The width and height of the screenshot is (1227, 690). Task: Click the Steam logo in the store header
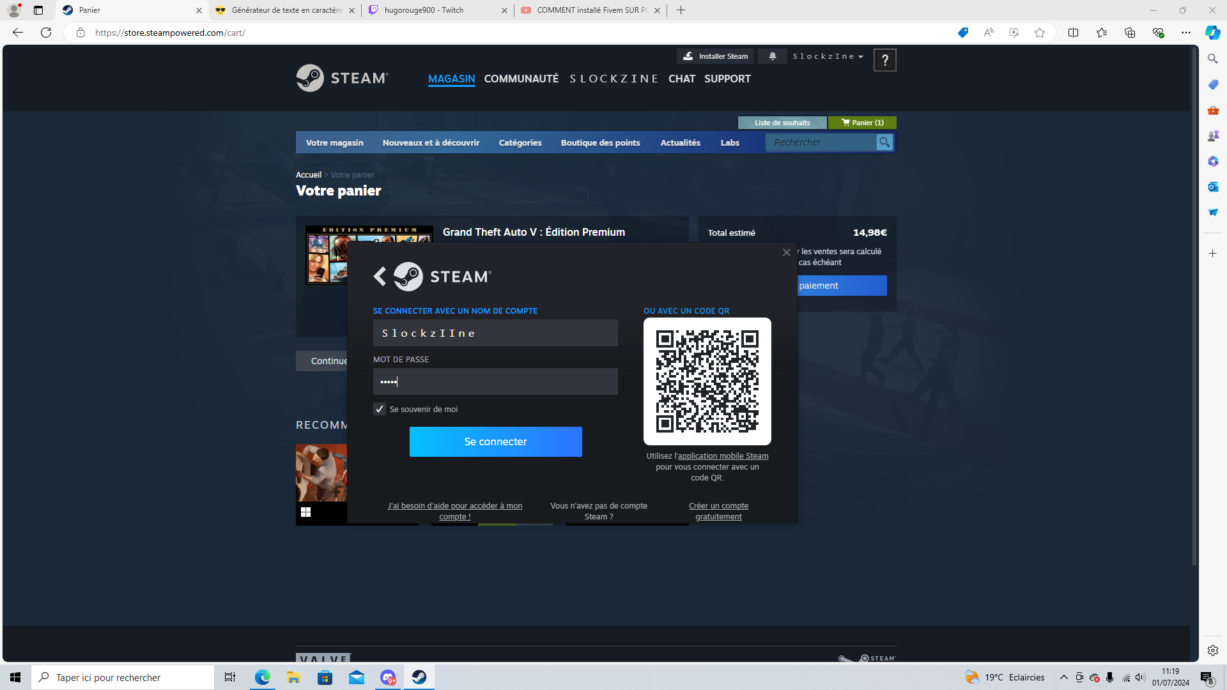point(342,78)
